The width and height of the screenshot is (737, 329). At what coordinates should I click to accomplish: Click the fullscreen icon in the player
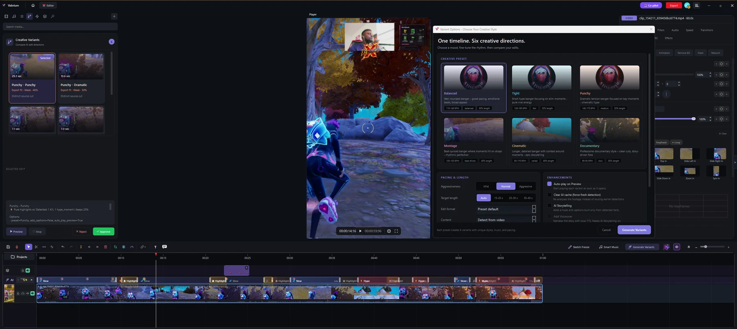tap(396, 231)
